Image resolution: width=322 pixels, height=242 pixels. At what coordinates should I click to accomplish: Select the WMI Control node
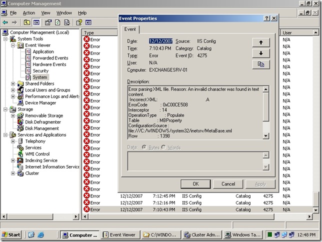point(37,154)
